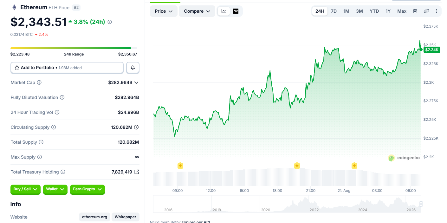Open ethereum.org website link
The height and width of the screenshot is (223, 447).
point(94,217)
